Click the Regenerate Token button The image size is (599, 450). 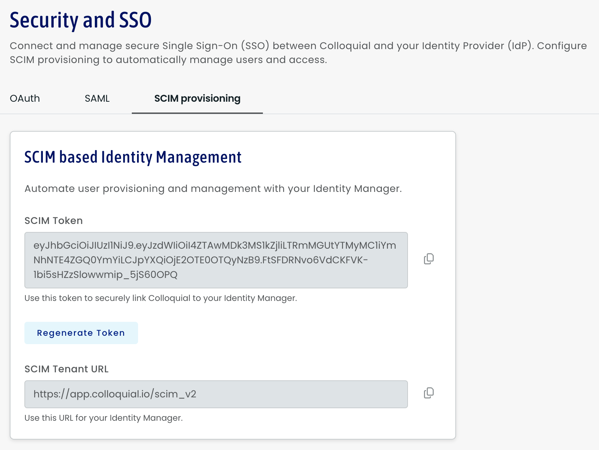pos(81,333)
